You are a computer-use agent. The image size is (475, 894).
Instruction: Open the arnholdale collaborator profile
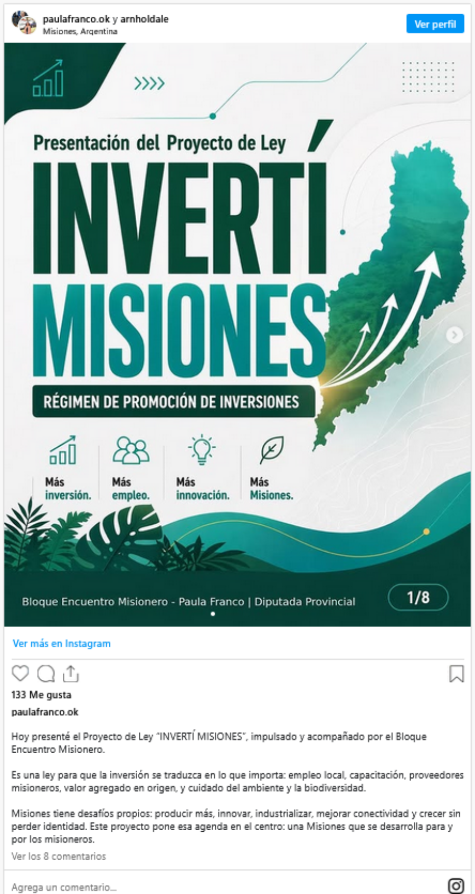pos(145,19)
